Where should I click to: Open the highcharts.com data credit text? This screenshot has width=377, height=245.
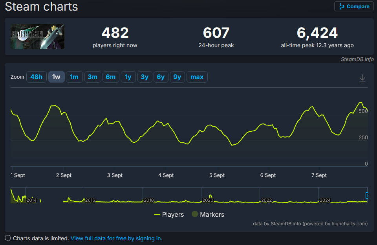[x=310, y=224]
